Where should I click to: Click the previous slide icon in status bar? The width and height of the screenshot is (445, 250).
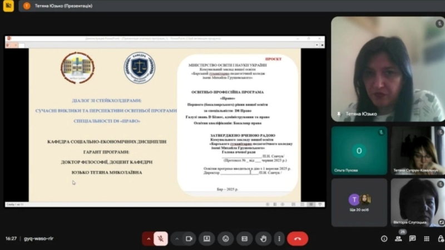tap(268, 204)
